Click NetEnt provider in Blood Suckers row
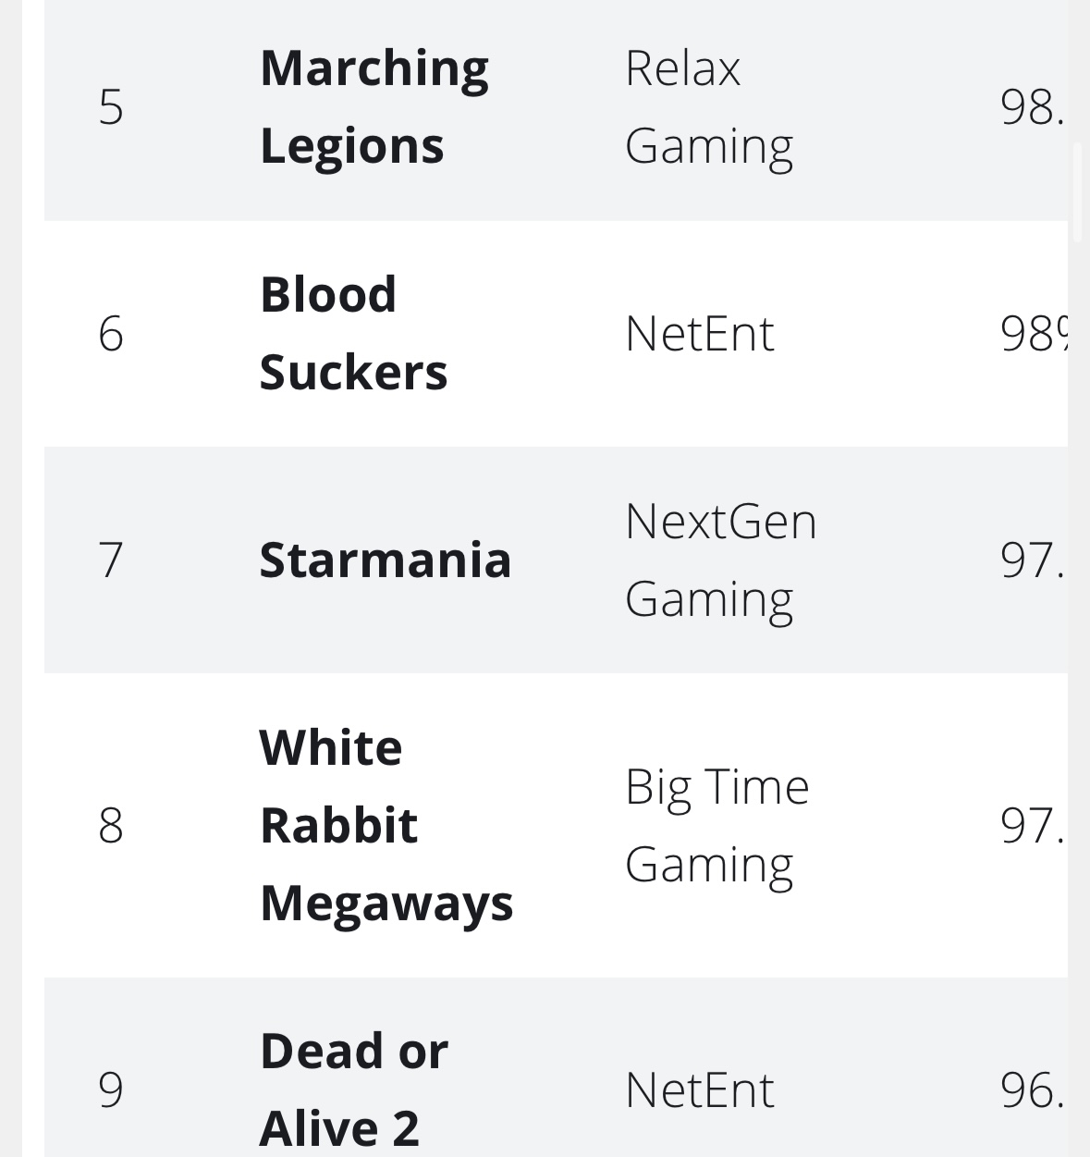This screenshot has height=1157, width=1090. (700, 334)
